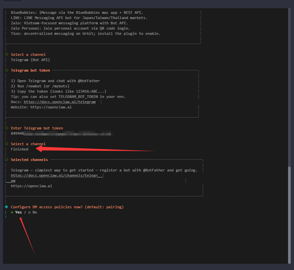
Task: Open the openclaw.ai link under Selected channels
Action: tap(31, 186)
